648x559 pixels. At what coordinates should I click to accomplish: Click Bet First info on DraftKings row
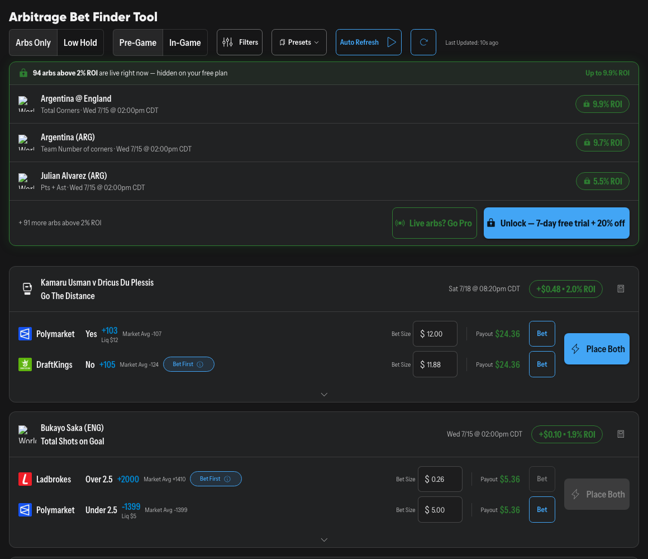(x=188, y=364)
